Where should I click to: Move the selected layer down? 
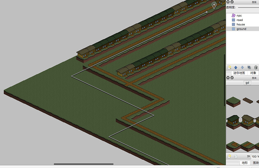click(x=242, y=67)
